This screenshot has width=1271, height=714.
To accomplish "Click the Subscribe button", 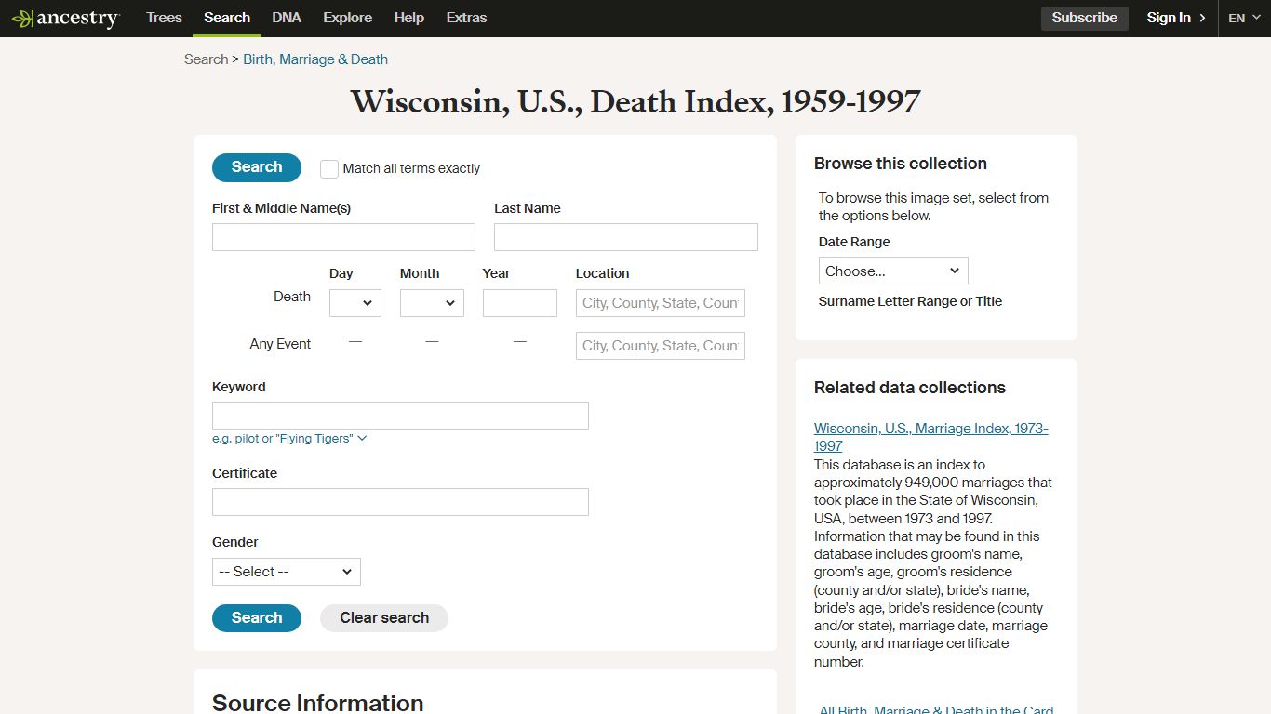I will click(1085, 18).
